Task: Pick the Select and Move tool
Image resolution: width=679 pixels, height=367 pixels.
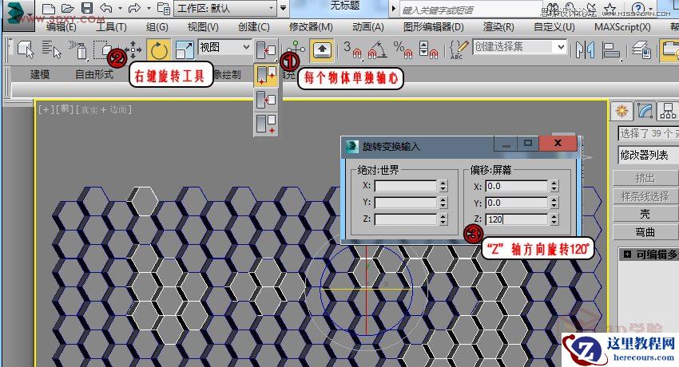Action: click(x=133, y=50)
